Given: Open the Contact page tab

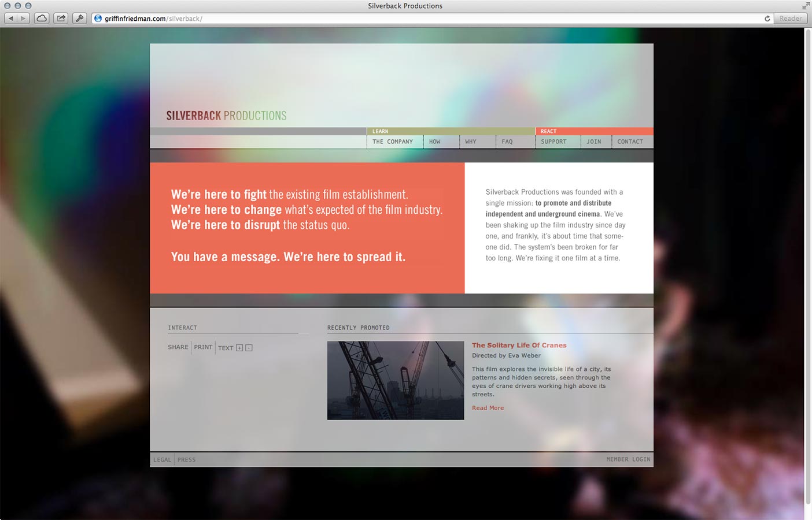Looking at the screenshot, I should coord(630,142).
